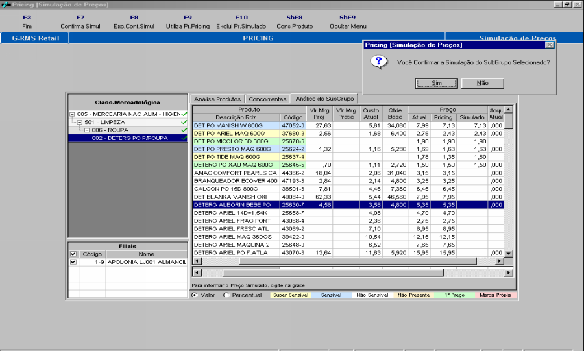
Task: Collapse the 501 - LIMPEZA tree node
Action: (79, 122)
